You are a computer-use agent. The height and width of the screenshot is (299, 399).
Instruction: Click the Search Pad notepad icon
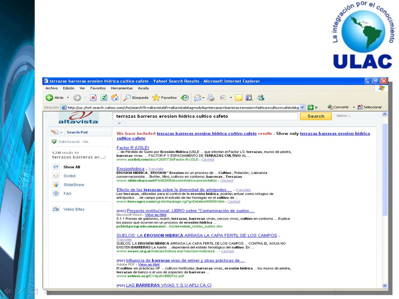55,132
